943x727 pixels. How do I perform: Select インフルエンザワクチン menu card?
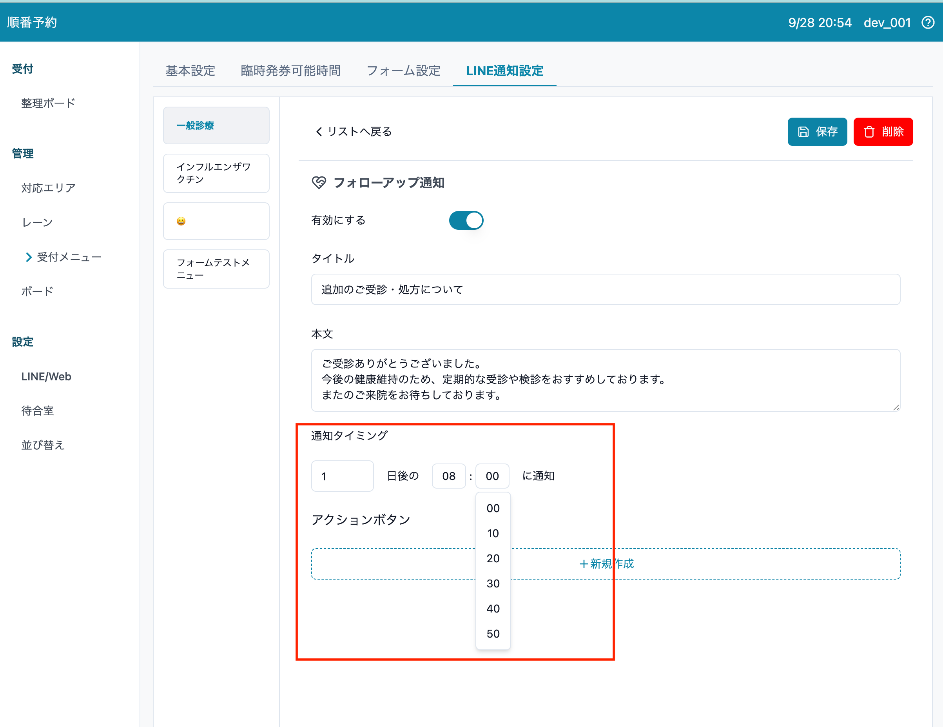click(216, 173)
